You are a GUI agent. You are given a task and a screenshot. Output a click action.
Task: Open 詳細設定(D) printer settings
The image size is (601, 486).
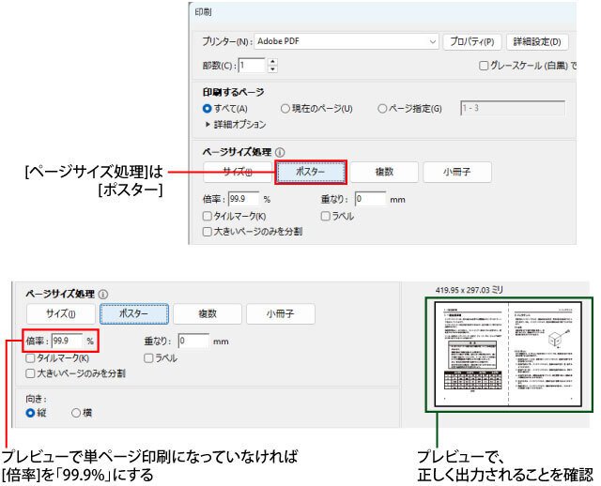pos(537,41)
